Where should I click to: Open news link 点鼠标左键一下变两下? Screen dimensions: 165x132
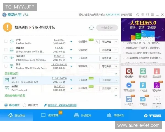[143, 48]
